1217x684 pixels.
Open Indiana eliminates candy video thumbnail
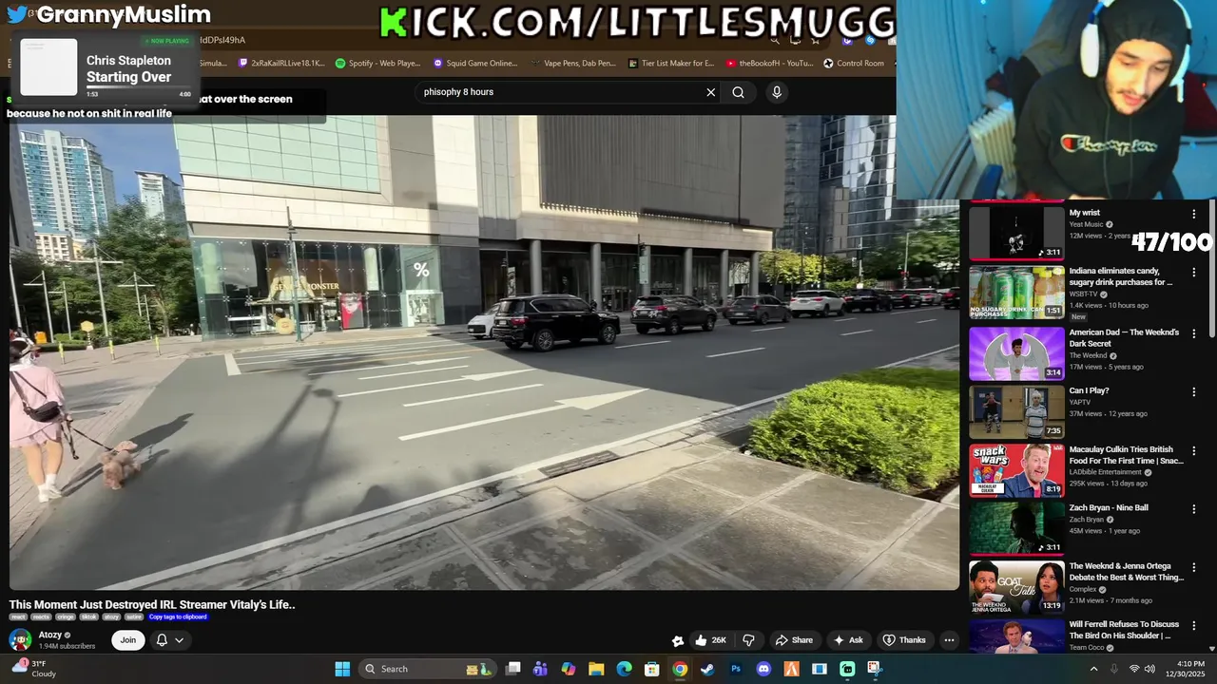coord(1016,292)
